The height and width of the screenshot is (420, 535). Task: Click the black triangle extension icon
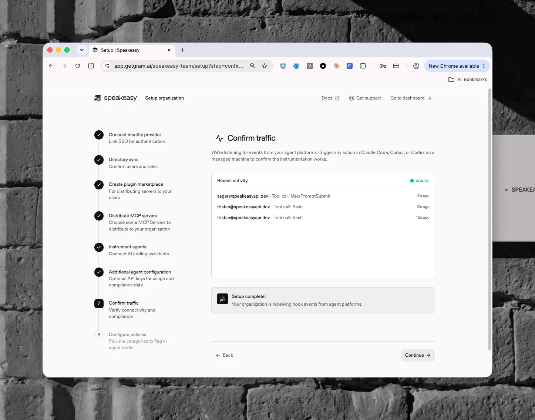323,66
